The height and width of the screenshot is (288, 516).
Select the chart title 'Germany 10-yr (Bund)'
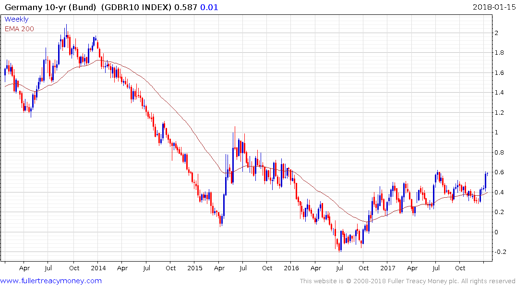click(x=51, y=7)
